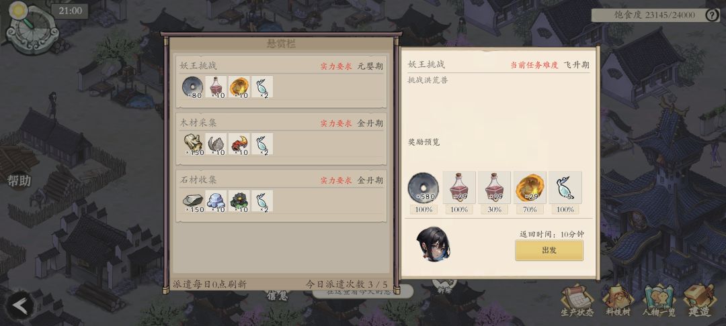Click the 出发 depart button

(x=549, y=250)
